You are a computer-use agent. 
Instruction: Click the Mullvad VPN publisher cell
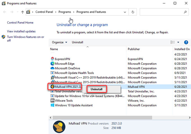pyautogui.click(x=136, y=87)
